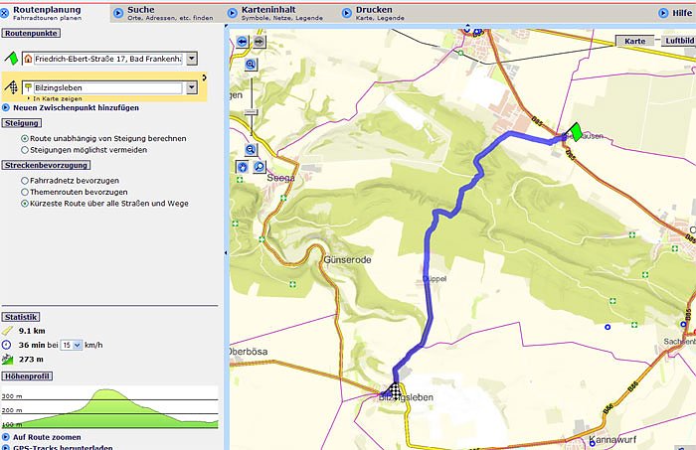
Task: Click the green start flag on map
Action: 573,131
